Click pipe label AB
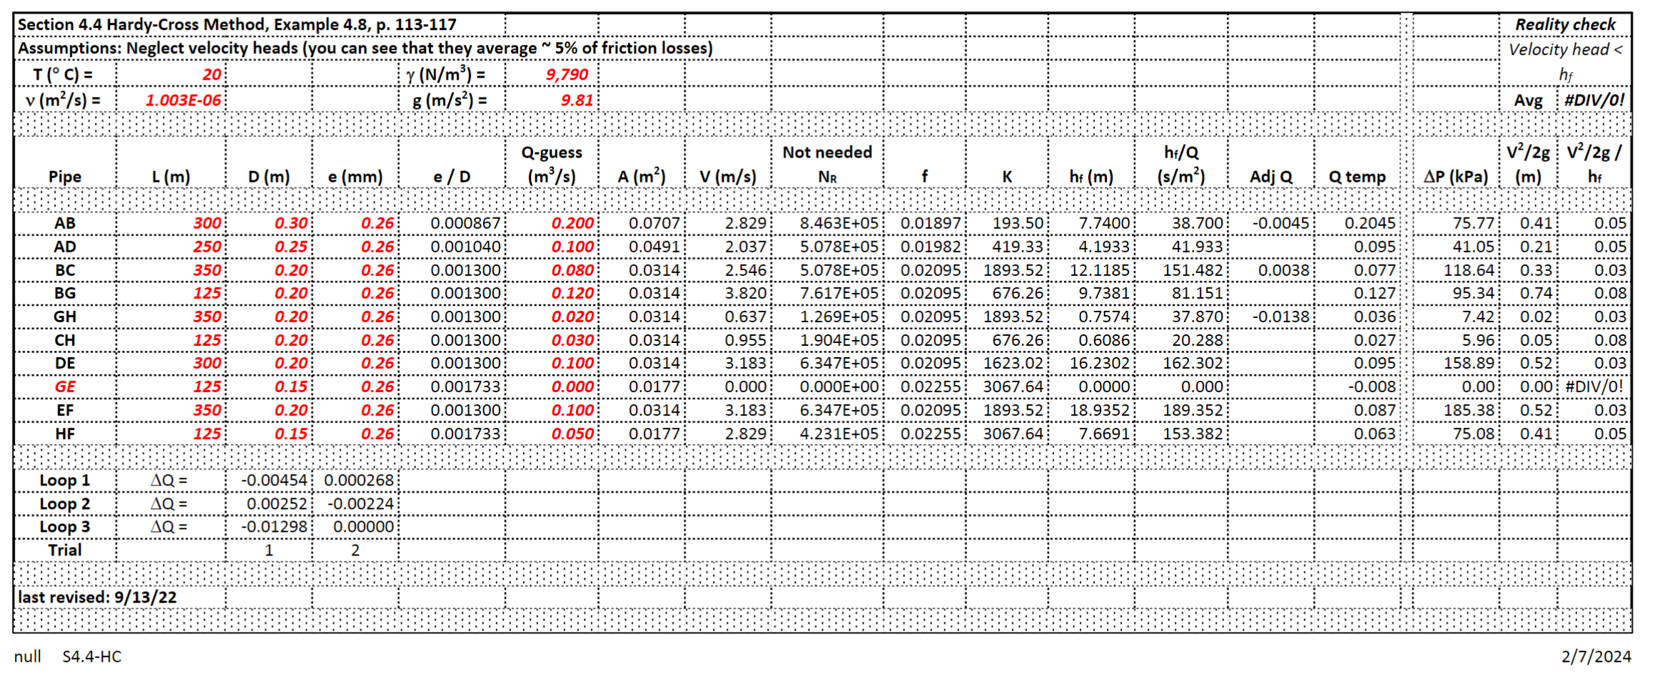Image resolution: width=1660 pixels, height=693 pixels. click(65, 223)
